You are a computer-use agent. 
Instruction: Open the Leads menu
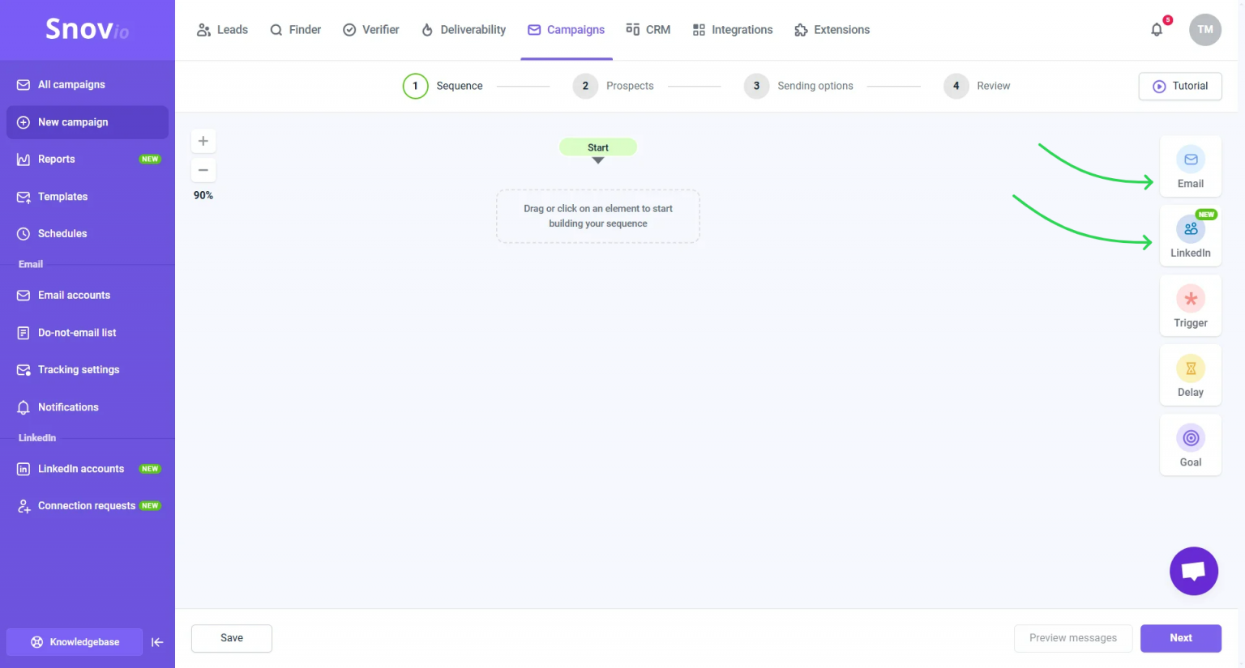[222, 30]
